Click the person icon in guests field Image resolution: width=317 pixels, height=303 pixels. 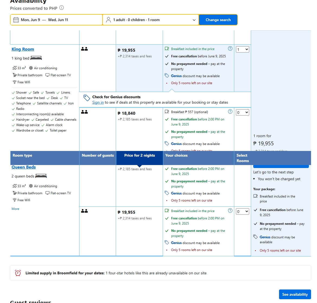tap(108, 20)
